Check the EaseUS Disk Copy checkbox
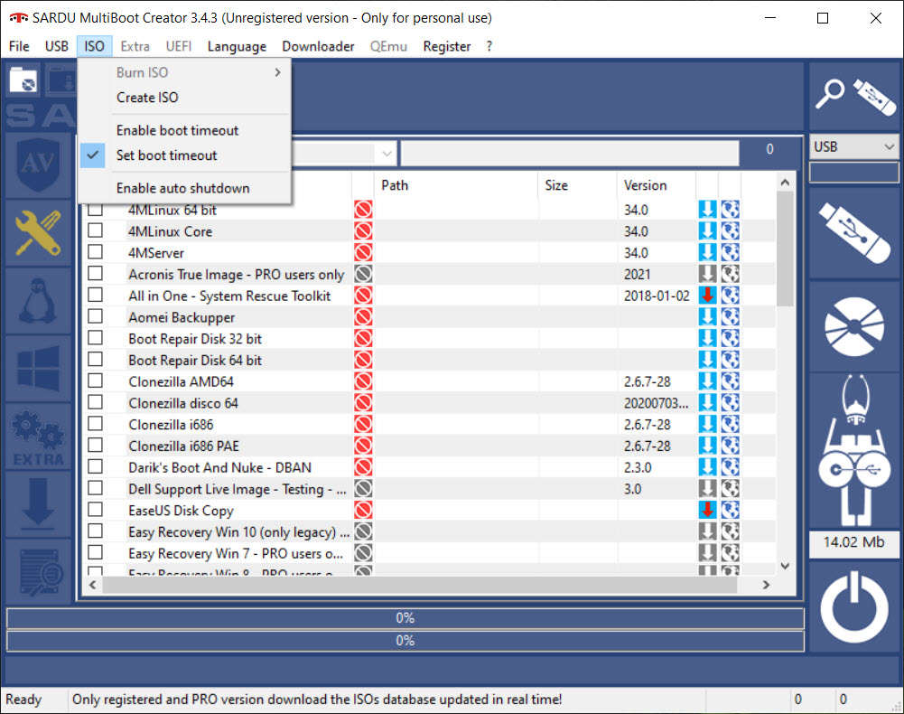The image size is (904, 714). [x=95, y=510]
